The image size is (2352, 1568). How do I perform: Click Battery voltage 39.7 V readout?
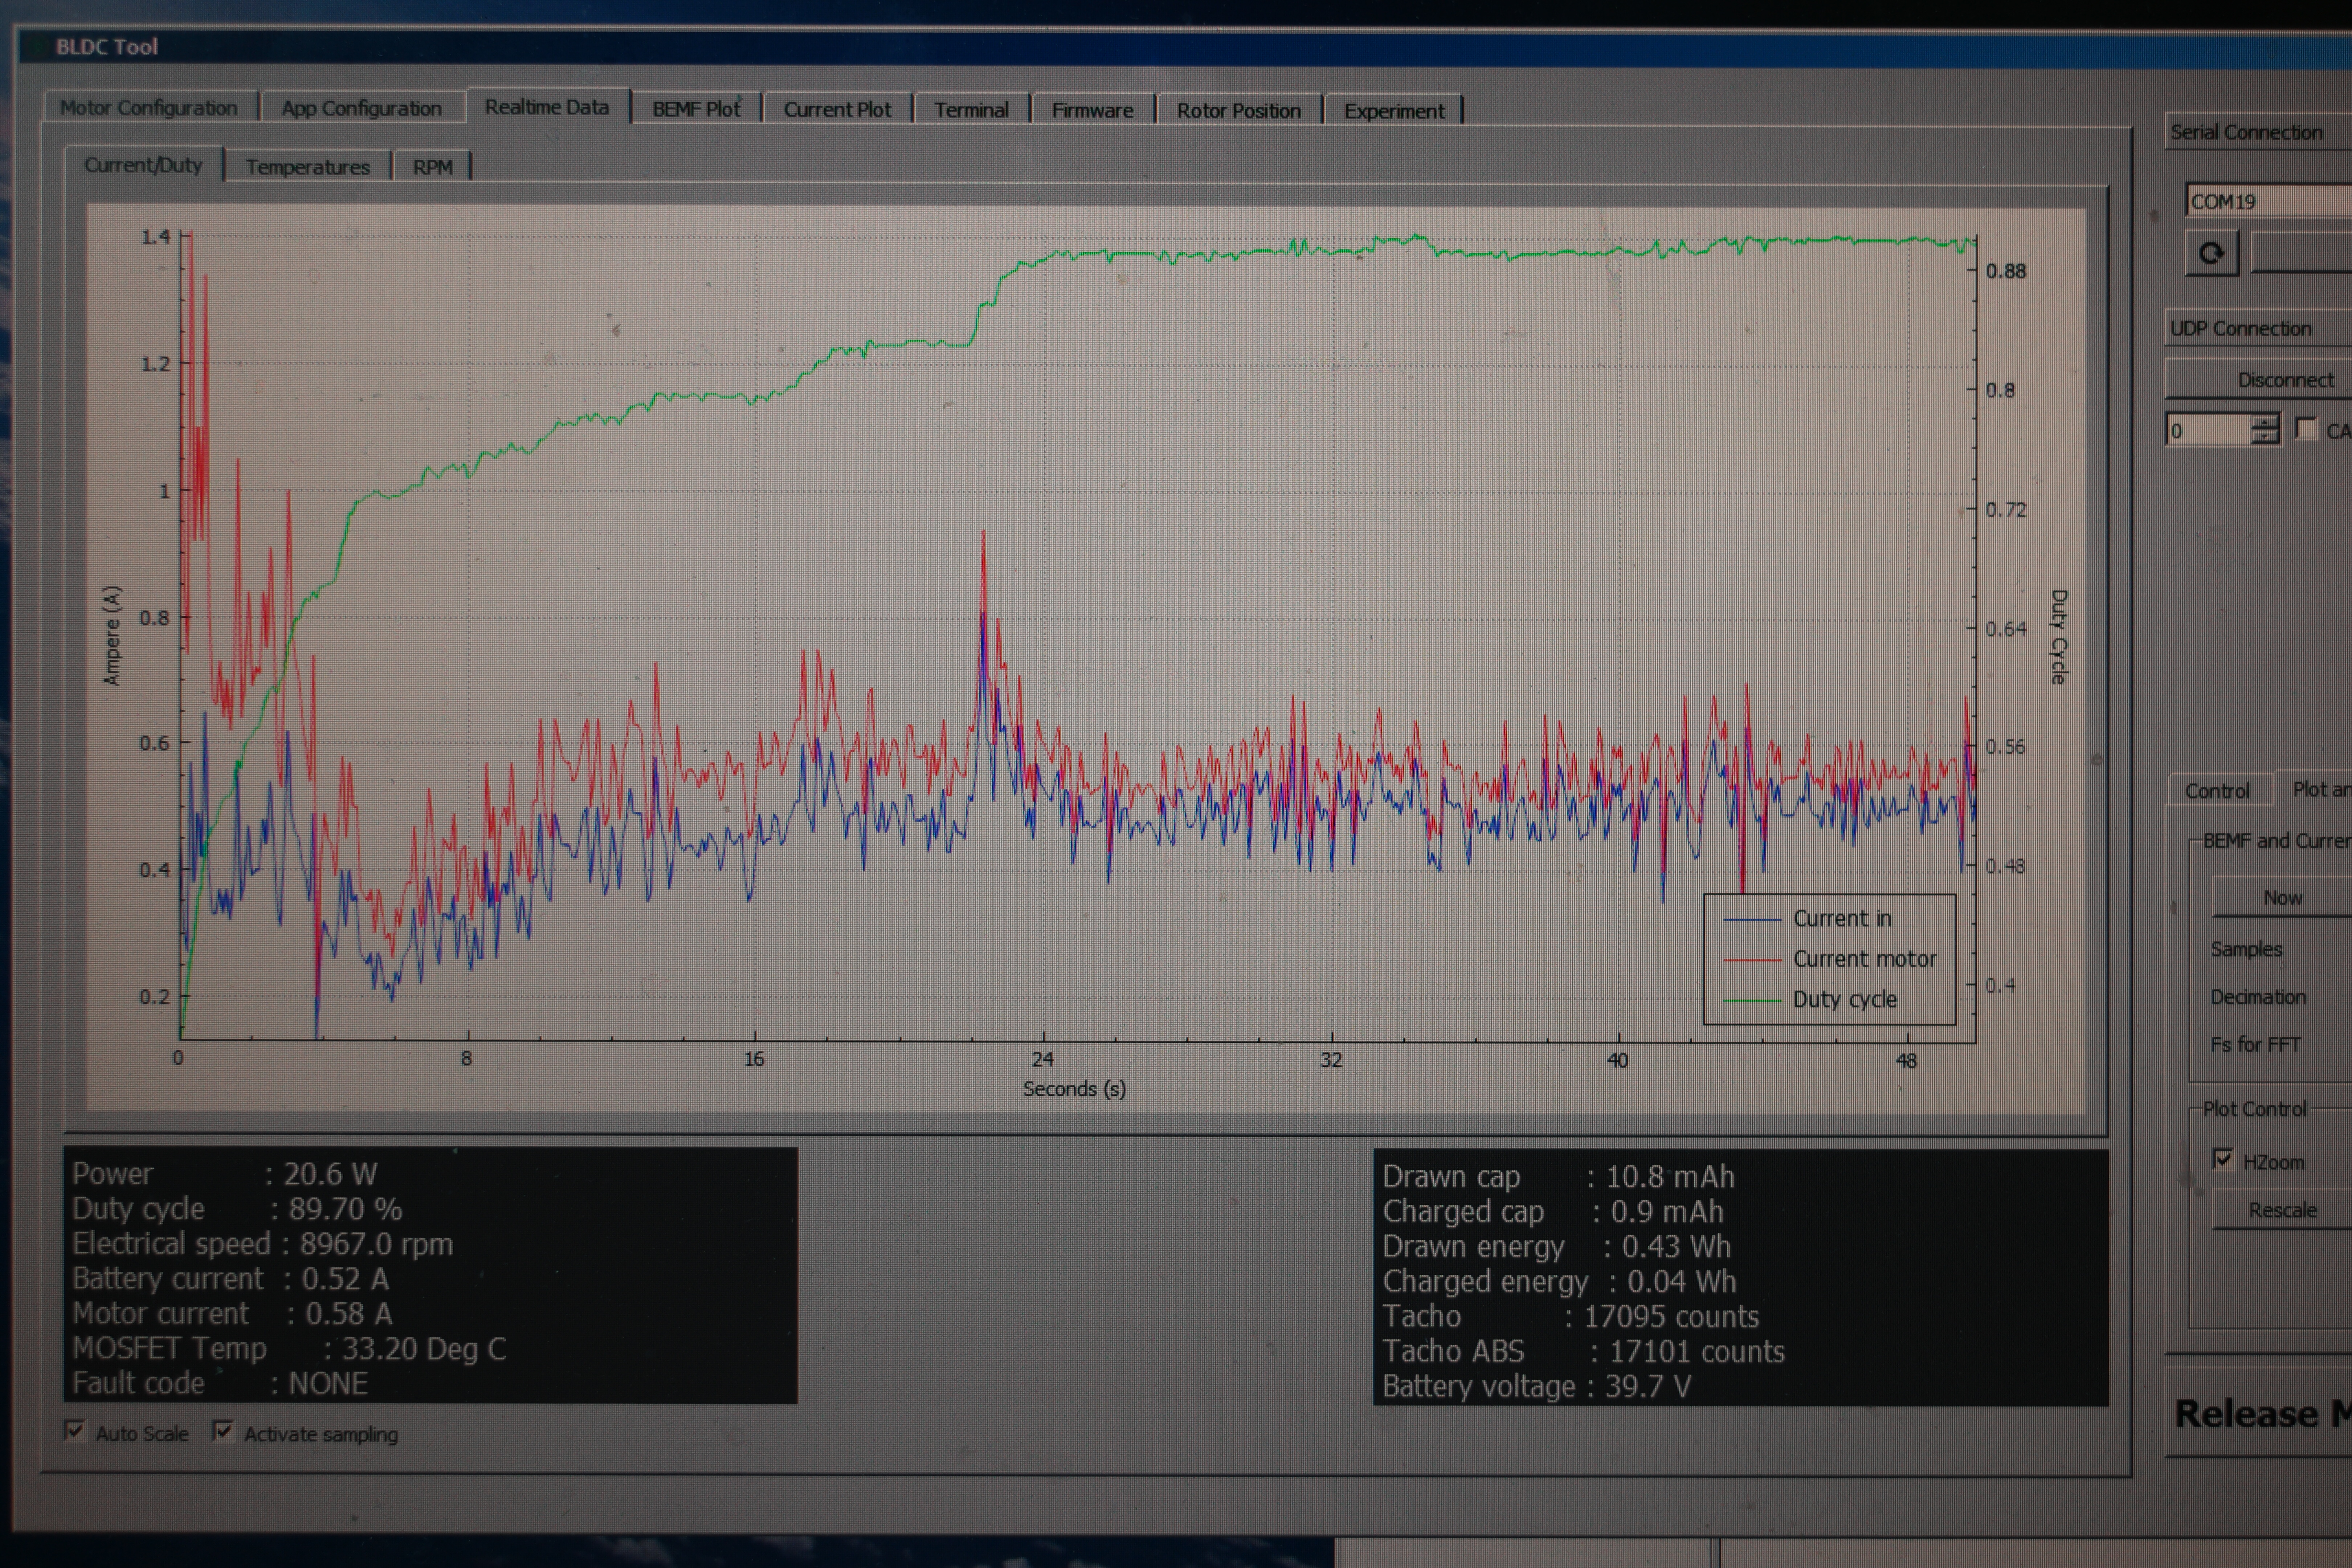1538,1387
